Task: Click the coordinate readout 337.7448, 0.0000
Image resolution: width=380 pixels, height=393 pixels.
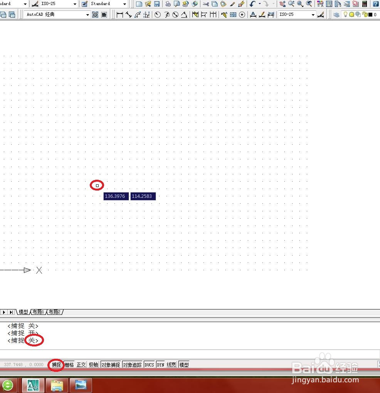Action: tap(24, 365)
